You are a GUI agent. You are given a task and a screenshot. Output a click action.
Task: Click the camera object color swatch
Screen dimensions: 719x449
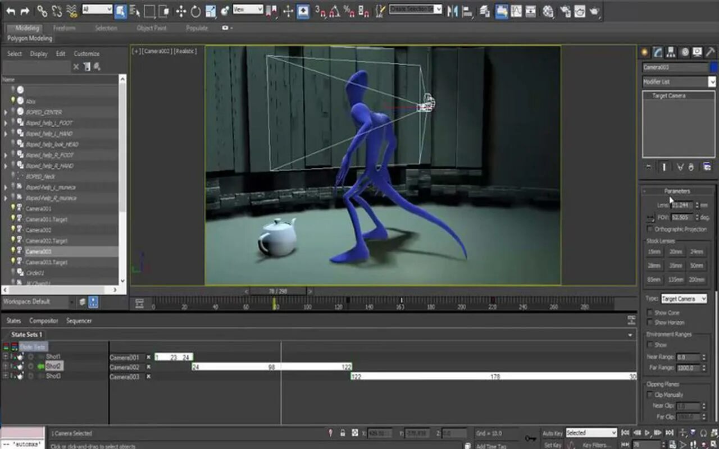point(714,67)
